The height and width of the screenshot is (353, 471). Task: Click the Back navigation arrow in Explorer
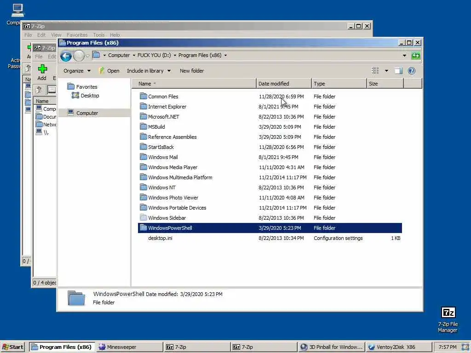tap(66, 56)
